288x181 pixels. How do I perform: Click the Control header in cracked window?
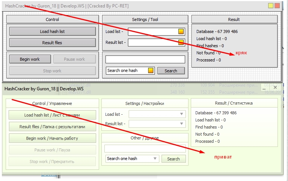pyautogui.click(x=52, y=19)
